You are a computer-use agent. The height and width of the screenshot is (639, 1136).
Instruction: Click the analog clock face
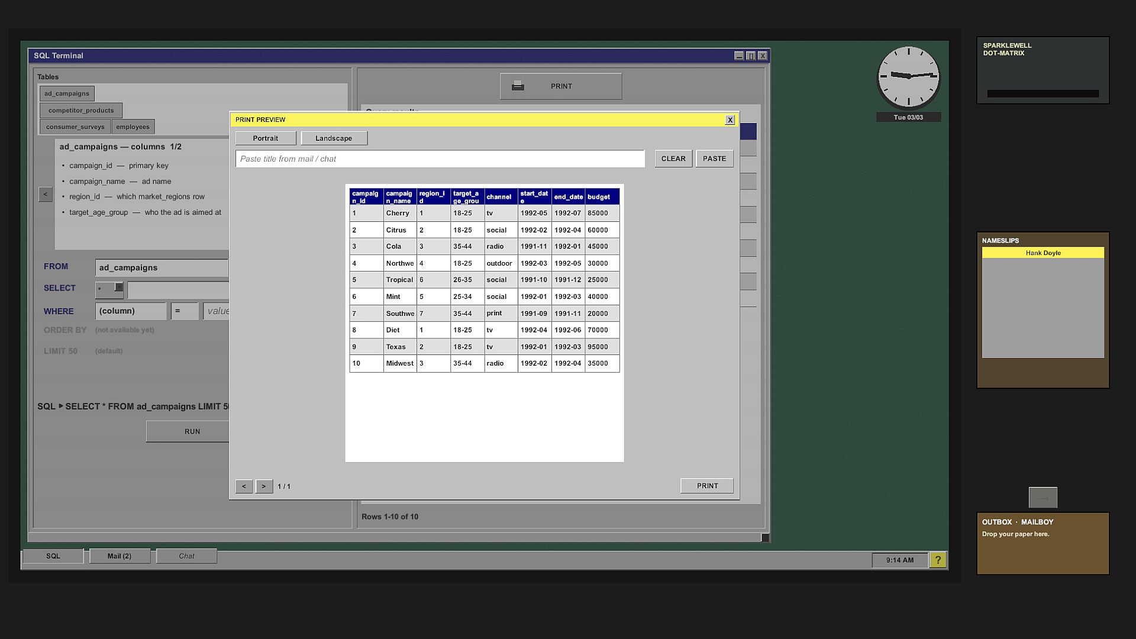pos(908,76)
